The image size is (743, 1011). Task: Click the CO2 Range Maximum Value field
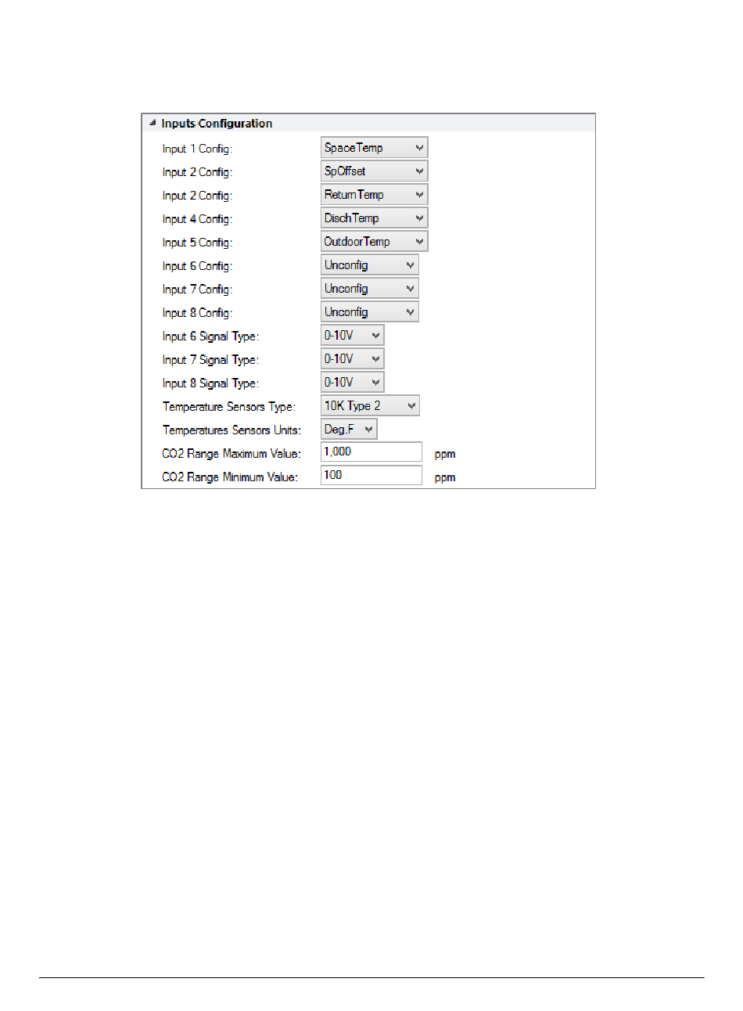(371, 452)
